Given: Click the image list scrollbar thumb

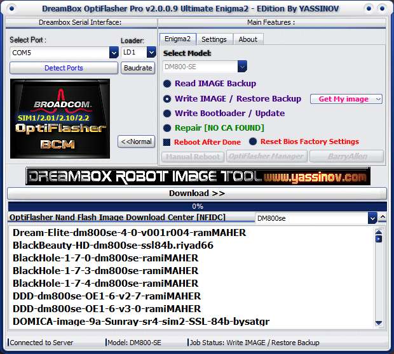Looking at the screenshot, I should tap(379, 239).
